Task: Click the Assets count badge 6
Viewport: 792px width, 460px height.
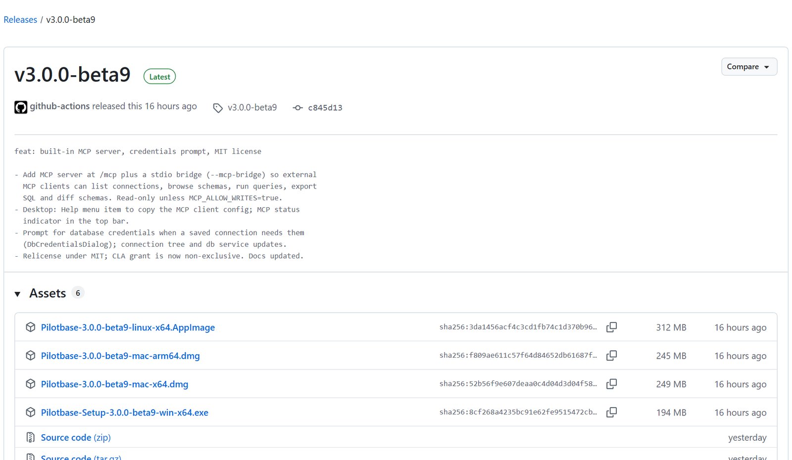Action: (x=78, y=293)
